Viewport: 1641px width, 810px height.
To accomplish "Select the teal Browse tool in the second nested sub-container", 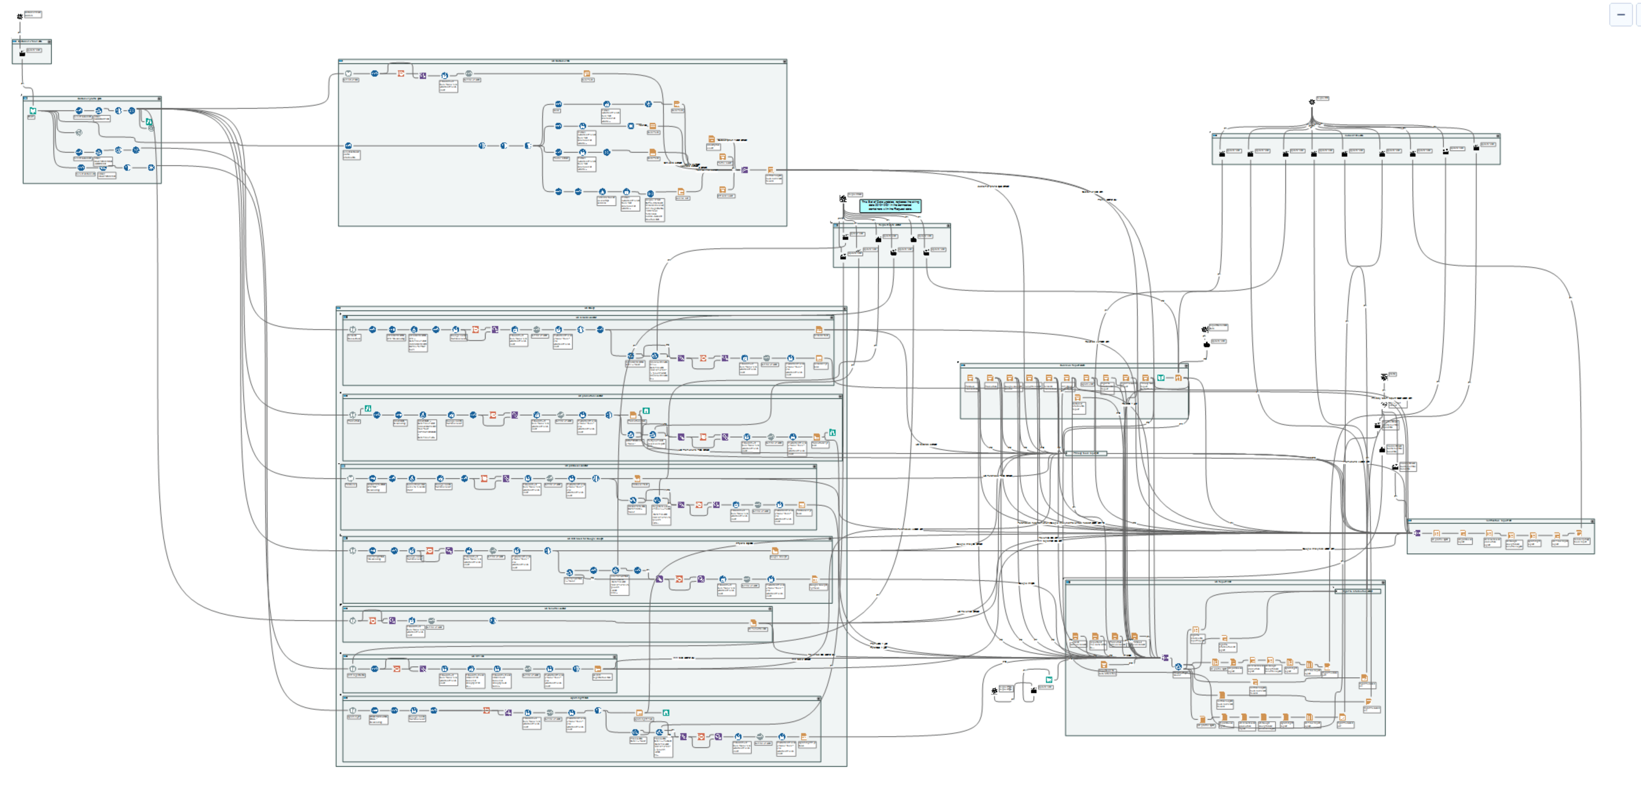I will pos(646,410).
